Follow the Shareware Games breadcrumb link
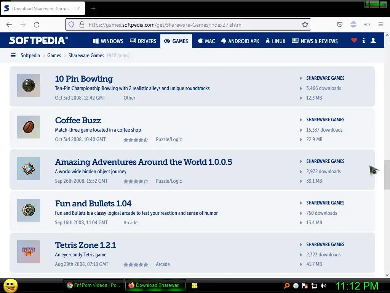This screenshot has width=390, height=293. pyautogui.click(x=86, y=55)
